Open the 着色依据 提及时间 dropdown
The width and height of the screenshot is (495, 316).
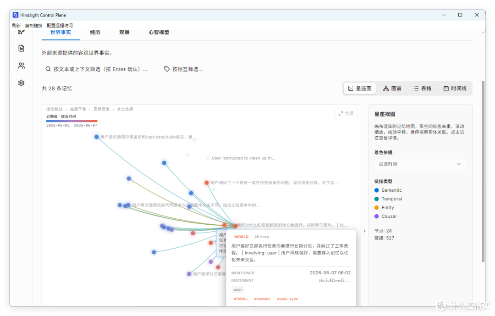point(420,164)
